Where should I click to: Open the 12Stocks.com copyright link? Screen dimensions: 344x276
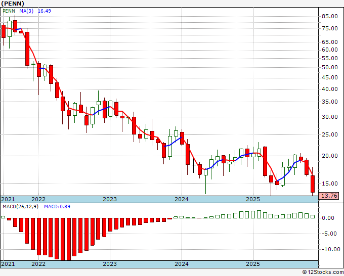pos(323,272)
